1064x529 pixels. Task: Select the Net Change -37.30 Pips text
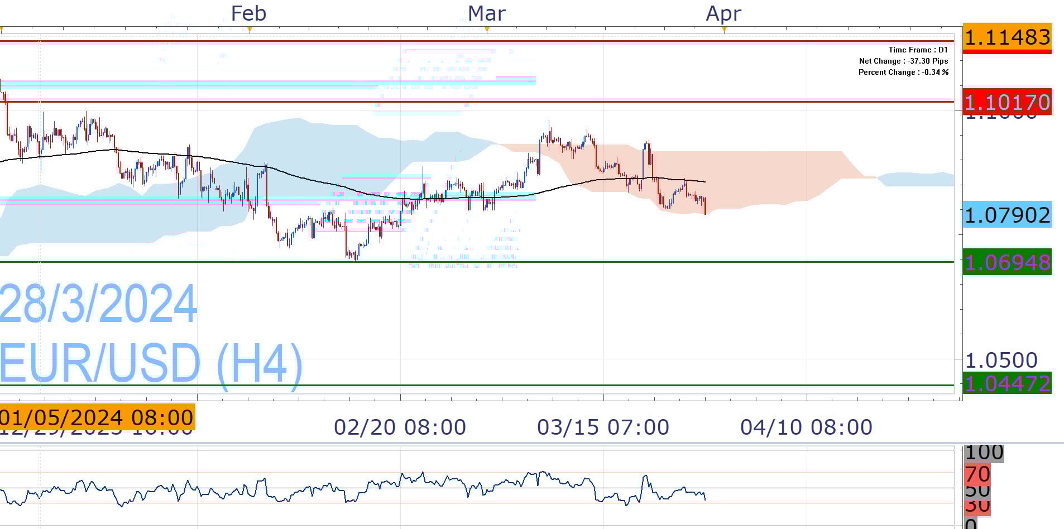pos(903,61)
